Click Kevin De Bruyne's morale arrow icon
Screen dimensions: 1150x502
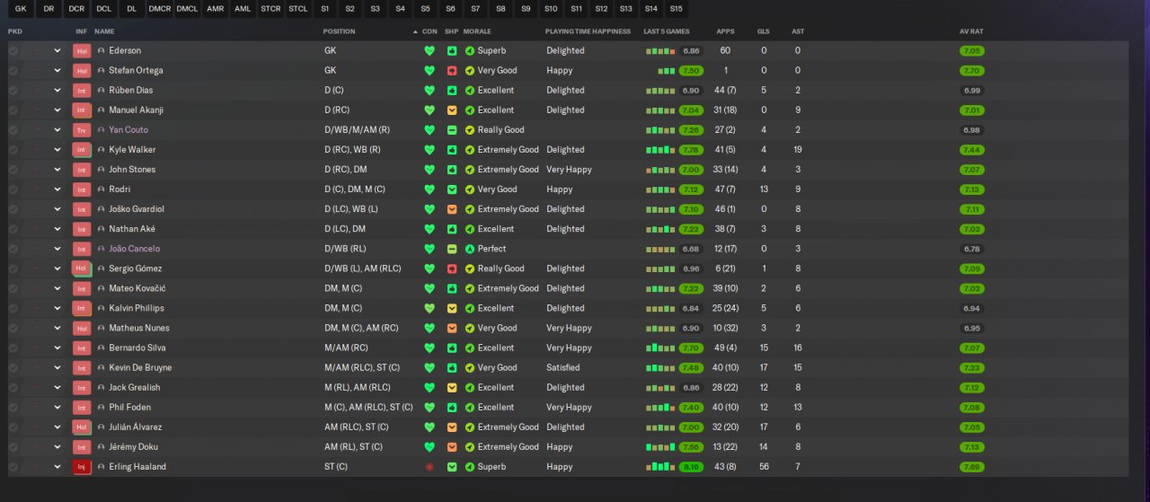(469, 368)
